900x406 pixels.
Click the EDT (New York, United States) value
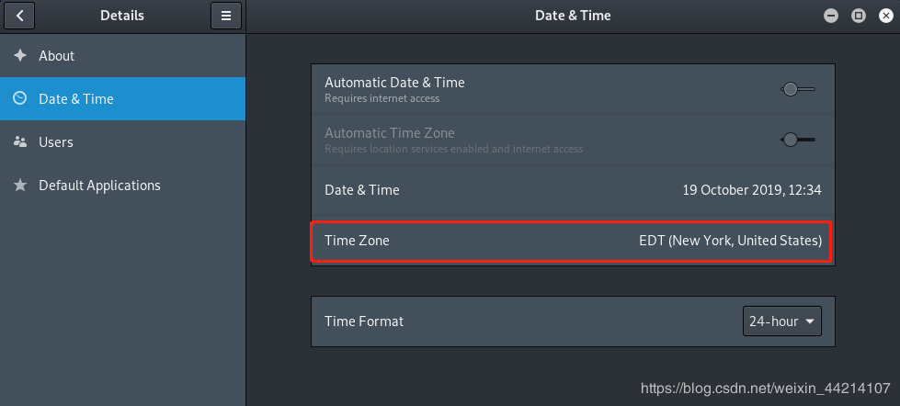coord(730,241)
